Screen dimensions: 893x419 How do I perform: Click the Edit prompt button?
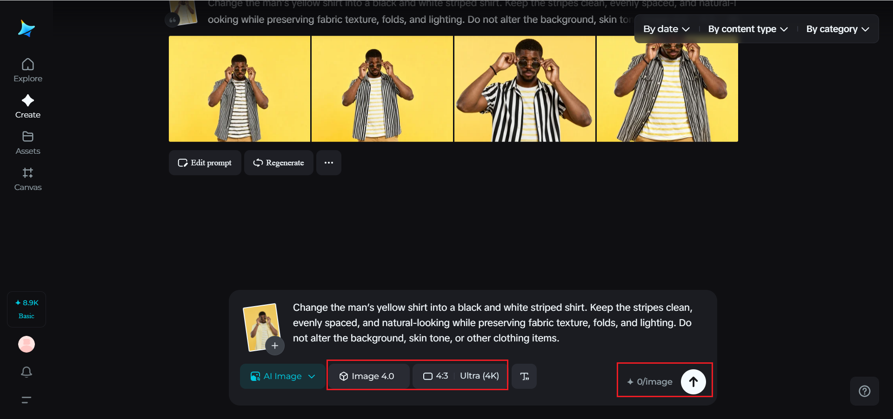click(205, 163)
